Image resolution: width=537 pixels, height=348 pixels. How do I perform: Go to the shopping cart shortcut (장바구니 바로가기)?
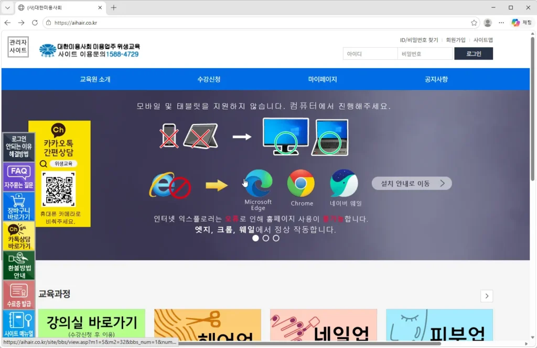click(18, 207)
